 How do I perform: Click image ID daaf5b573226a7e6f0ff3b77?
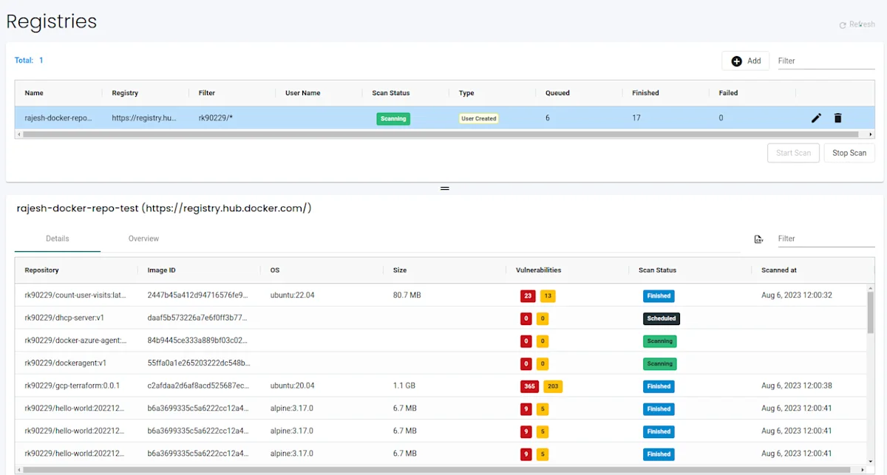click(199, 318)
